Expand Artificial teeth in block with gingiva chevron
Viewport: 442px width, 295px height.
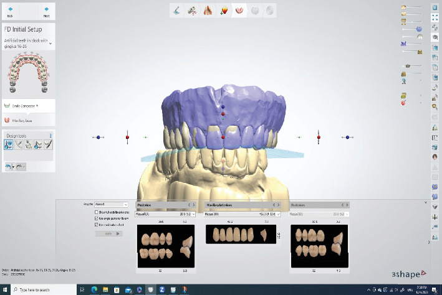coord(50,44)
